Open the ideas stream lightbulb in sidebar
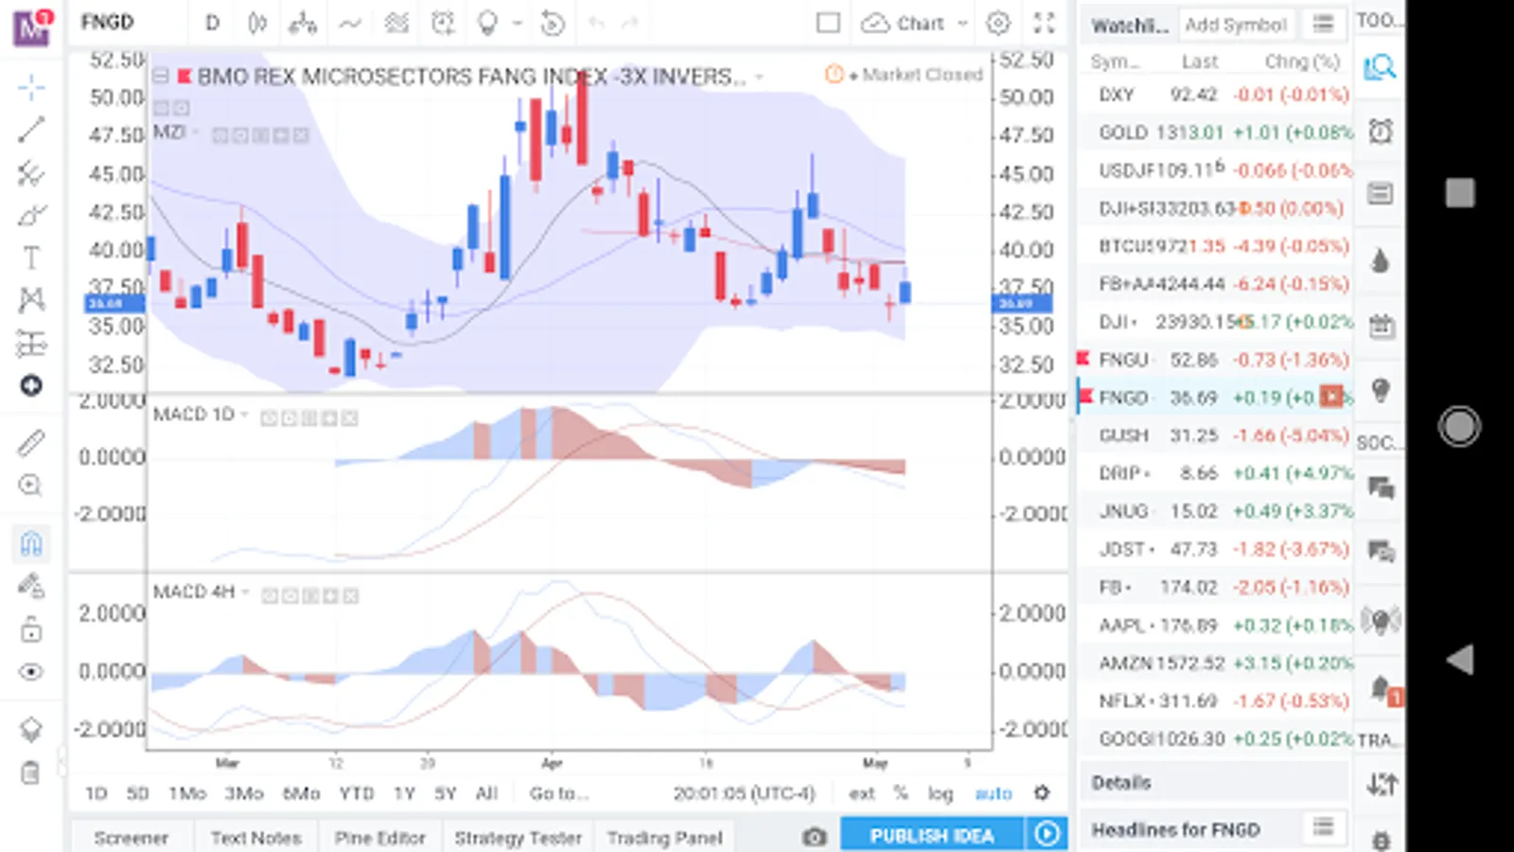 (1381, 390)
